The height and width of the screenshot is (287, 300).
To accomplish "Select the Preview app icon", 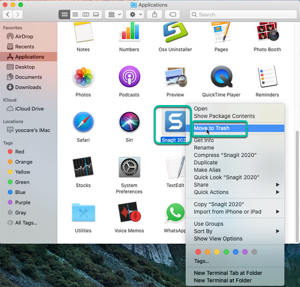I will pos(176,77).
